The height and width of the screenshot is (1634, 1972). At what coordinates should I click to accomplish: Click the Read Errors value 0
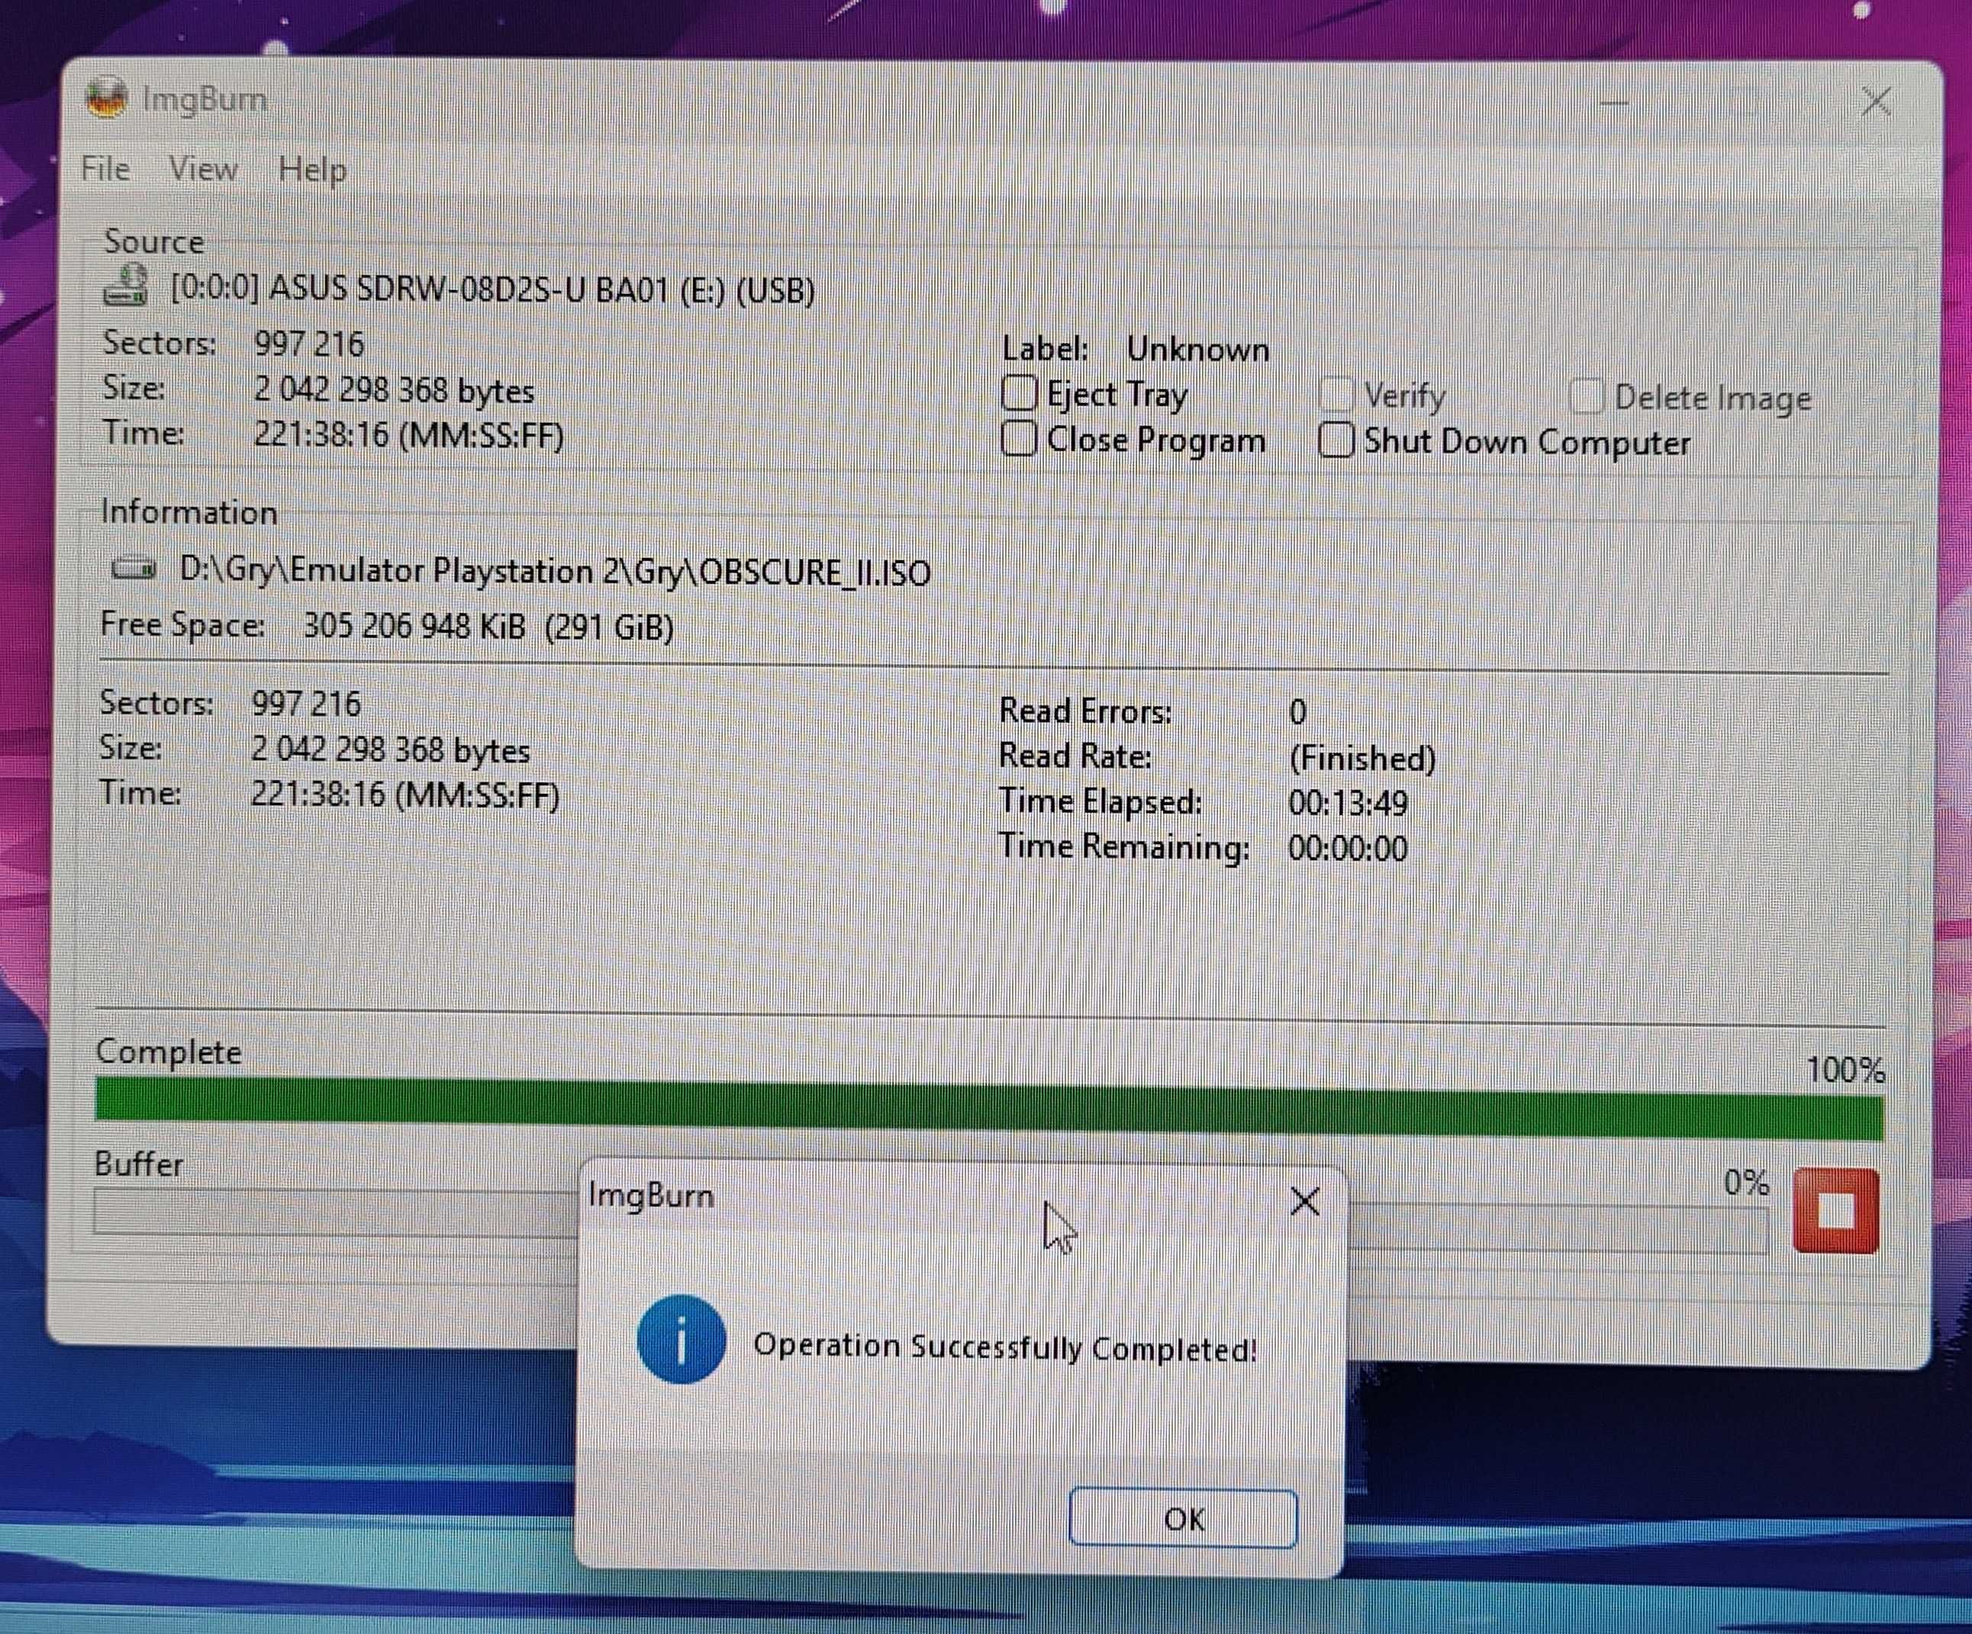pyautogui.click(x=1298, y=712)
